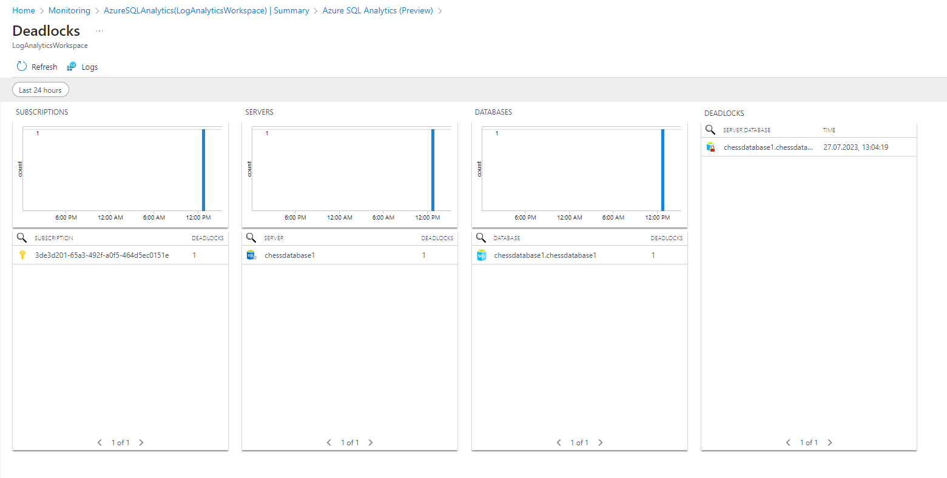947x478 pixels.
Task: Click the yellow key subscription icon
Action: (22, 255)
